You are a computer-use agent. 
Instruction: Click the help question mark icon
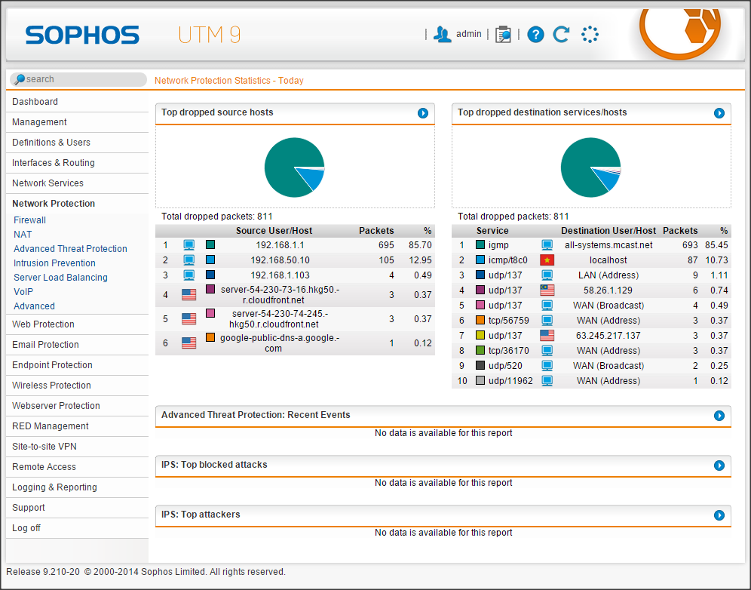[x=535, y=34]
